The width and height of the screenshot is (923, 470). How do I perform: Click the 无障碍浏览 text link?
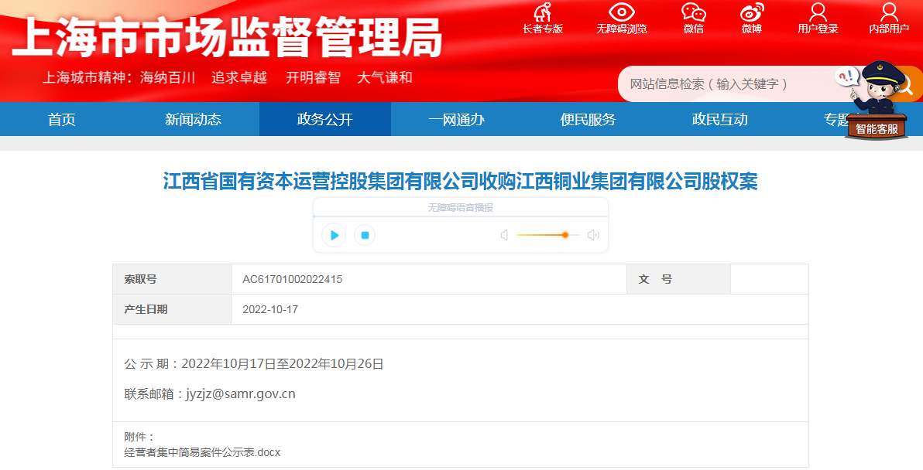pos(622,29)
